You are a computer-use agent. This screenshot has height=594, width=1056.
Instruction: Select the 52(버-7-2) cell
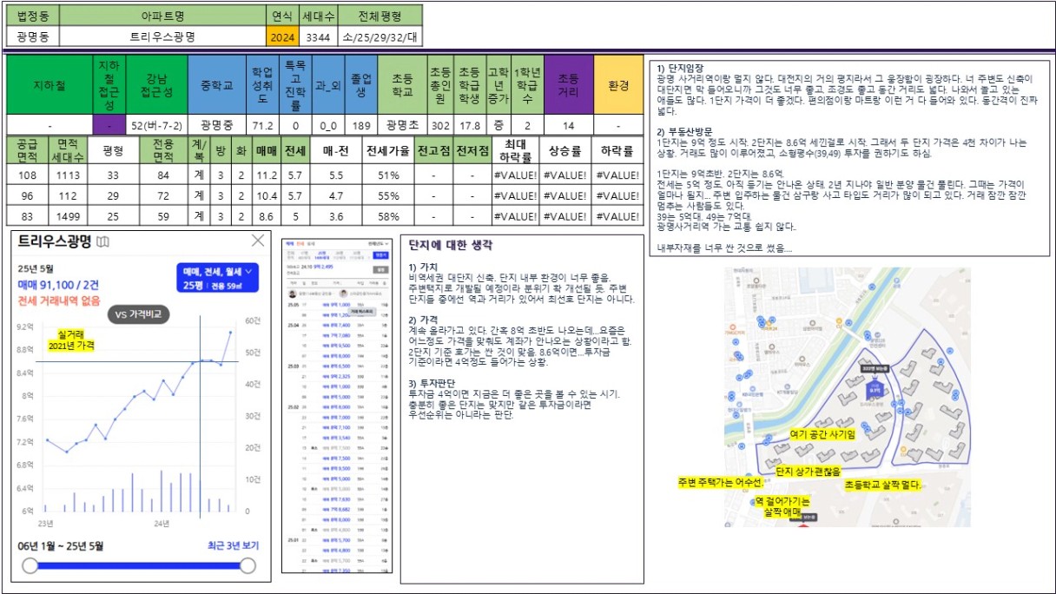[157, 126]
